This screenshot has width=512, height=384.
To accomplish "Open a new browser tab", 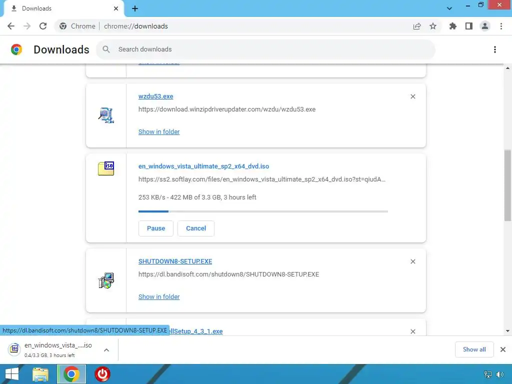I will click(x=135, y=8).
